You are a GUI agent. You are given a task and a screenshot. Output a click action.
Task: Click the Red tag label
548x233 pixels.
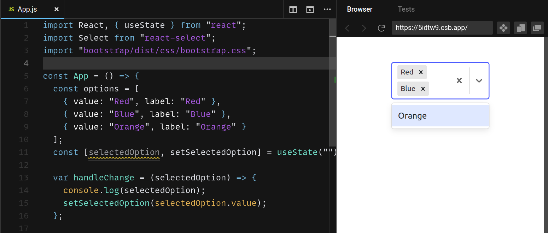pos(407,72)
